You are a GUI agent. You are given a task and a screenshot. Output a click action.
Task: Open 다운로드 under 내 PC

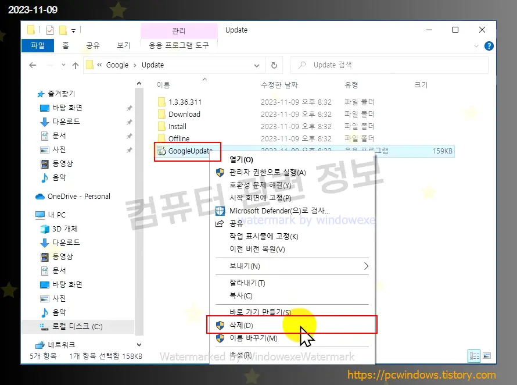pyautogui.click(x=66, y=243)
